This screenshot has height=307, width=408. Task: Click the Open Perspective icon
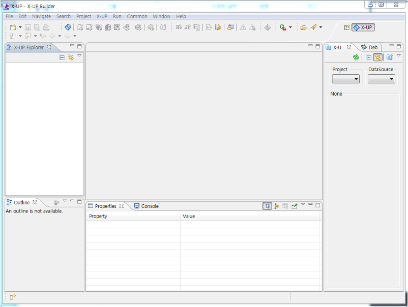point(346,27)
